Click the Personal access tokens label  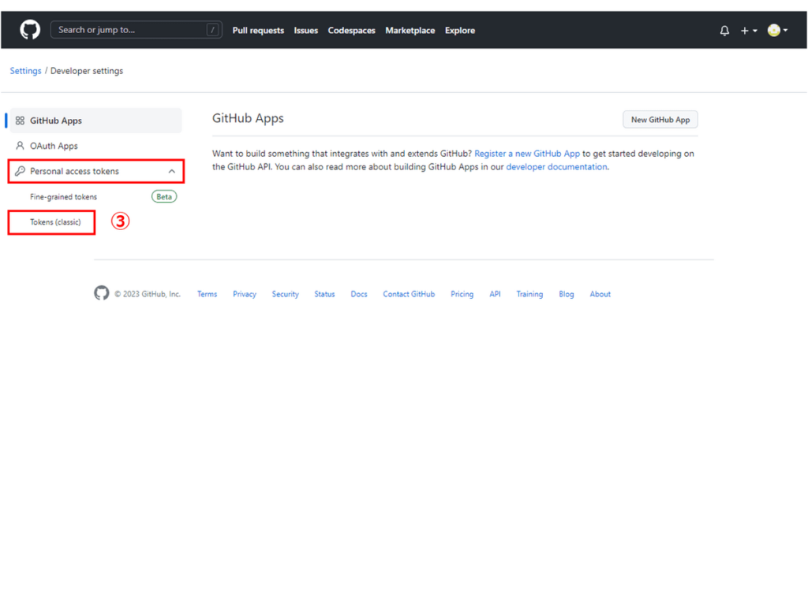74,171
